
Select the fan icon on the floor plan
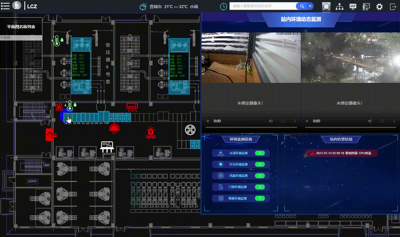(x=60, y=107)
